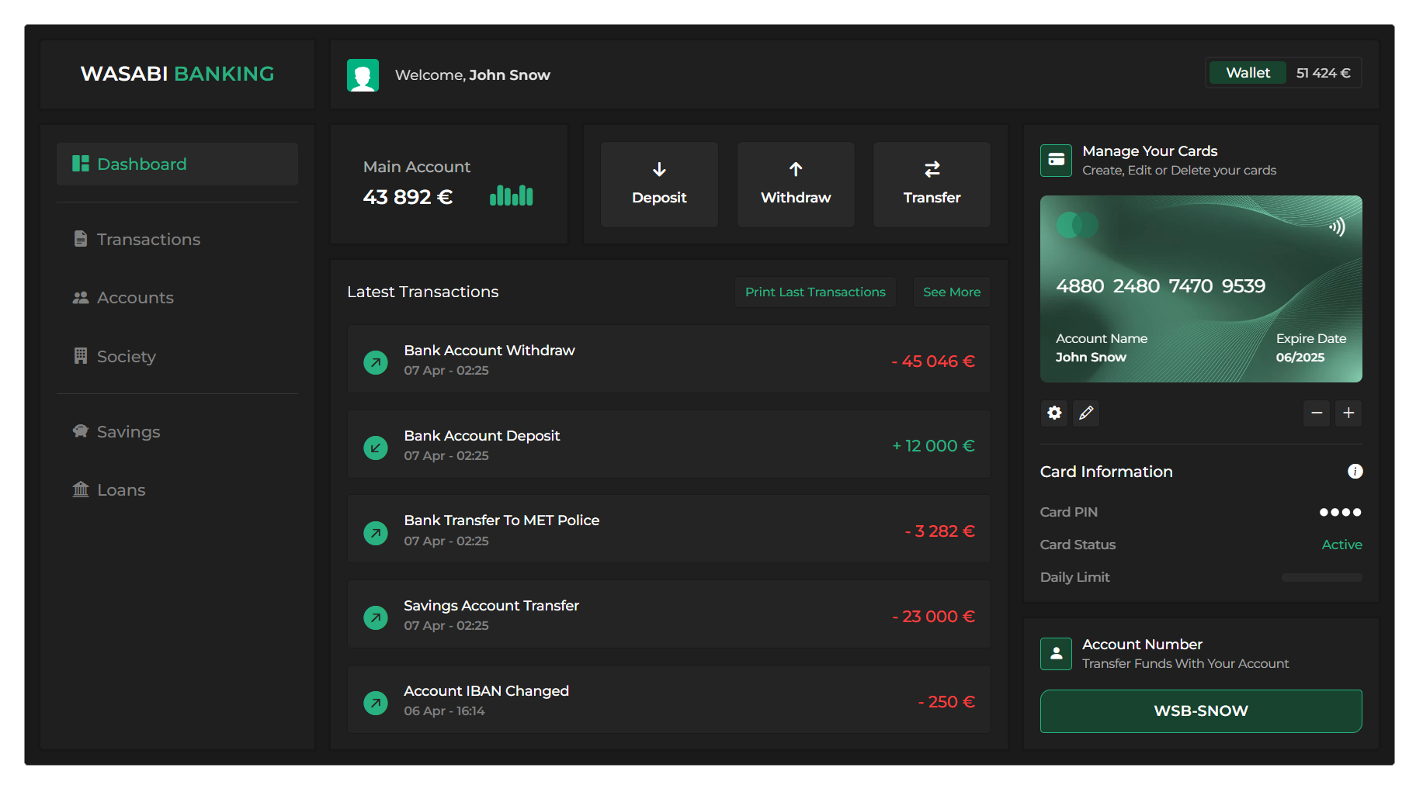The image size is (1416, 785).
Task: Click the pencil icon to edit the card
Action: [x=1085, y=413]
